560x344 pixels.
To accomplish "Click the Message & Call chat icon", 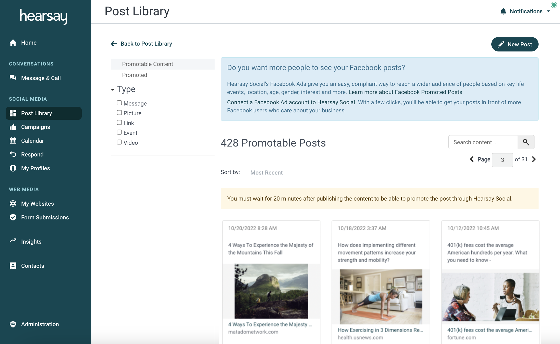I will (13, 77).
